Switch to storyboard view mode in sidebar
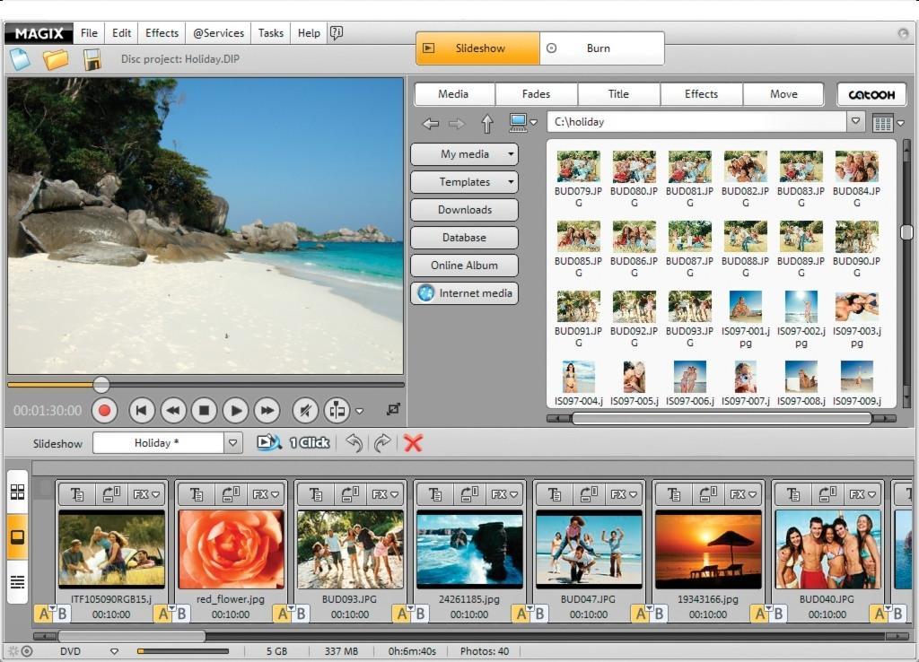 click(17, 537)
